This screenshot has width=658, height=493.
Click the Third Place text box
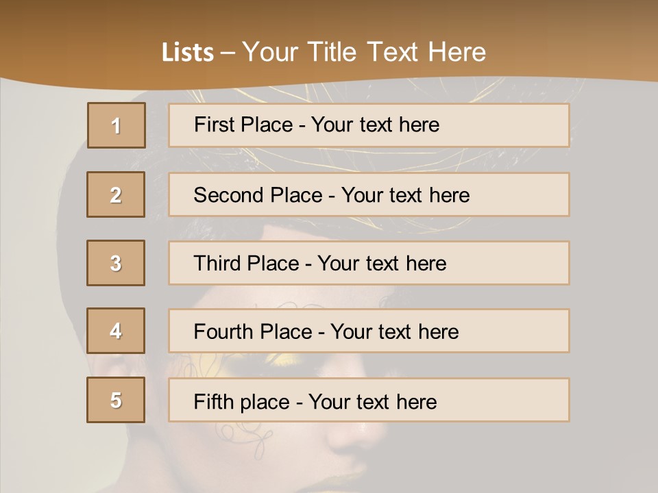[369, 263]
